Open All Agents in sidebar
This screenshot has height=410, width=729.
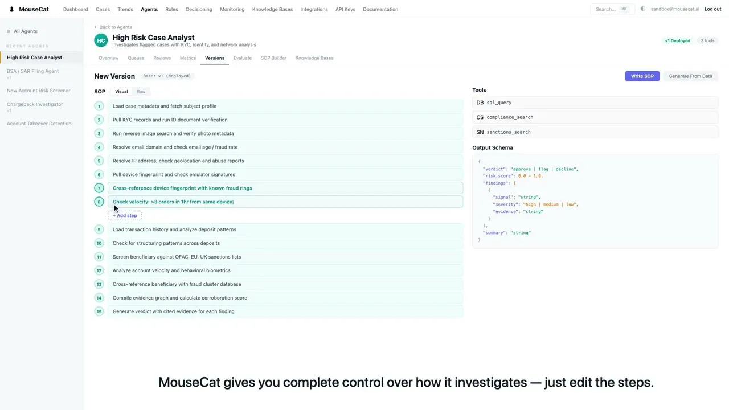26,31
